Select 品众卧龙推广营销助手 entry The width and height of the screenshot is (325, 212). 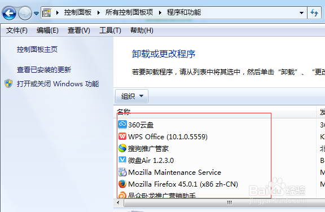click(162, 195)
